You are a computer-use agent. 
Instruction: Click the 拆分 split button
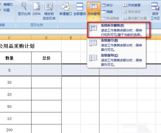[x=107, y=5]
